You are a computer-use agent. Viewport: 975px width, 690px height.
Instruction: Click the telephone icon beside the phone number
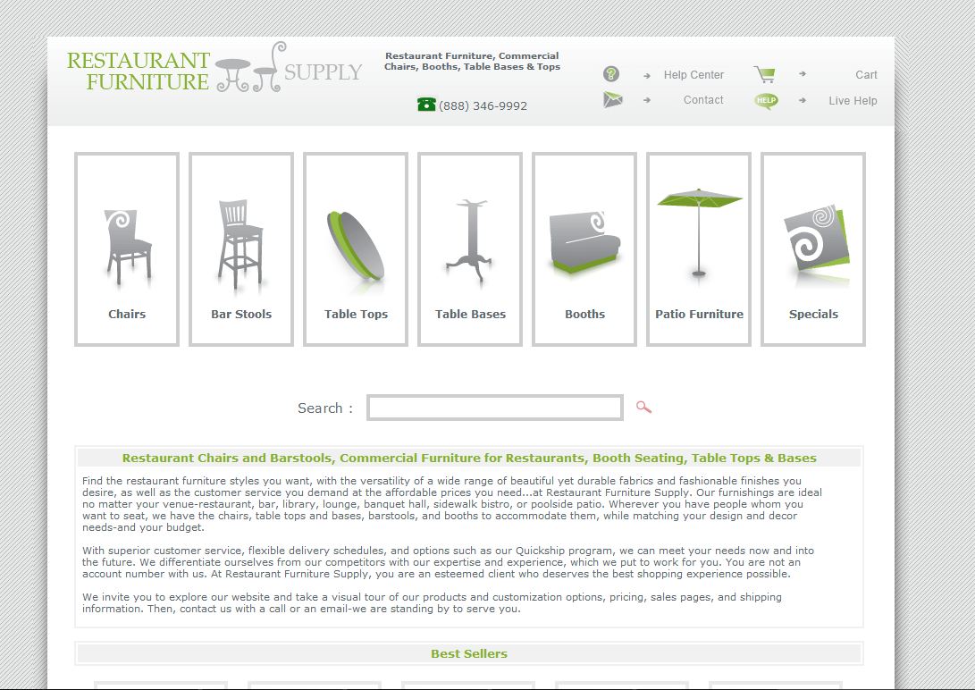tap(427, 105)
